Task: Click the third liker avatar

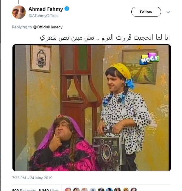Action: point(85,189)
